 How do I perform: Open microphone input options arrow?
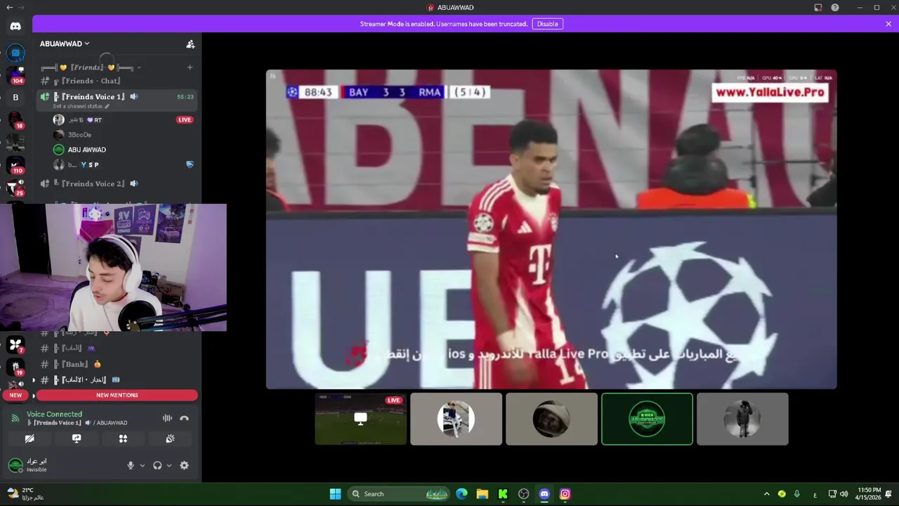click(x=142, y=465)
